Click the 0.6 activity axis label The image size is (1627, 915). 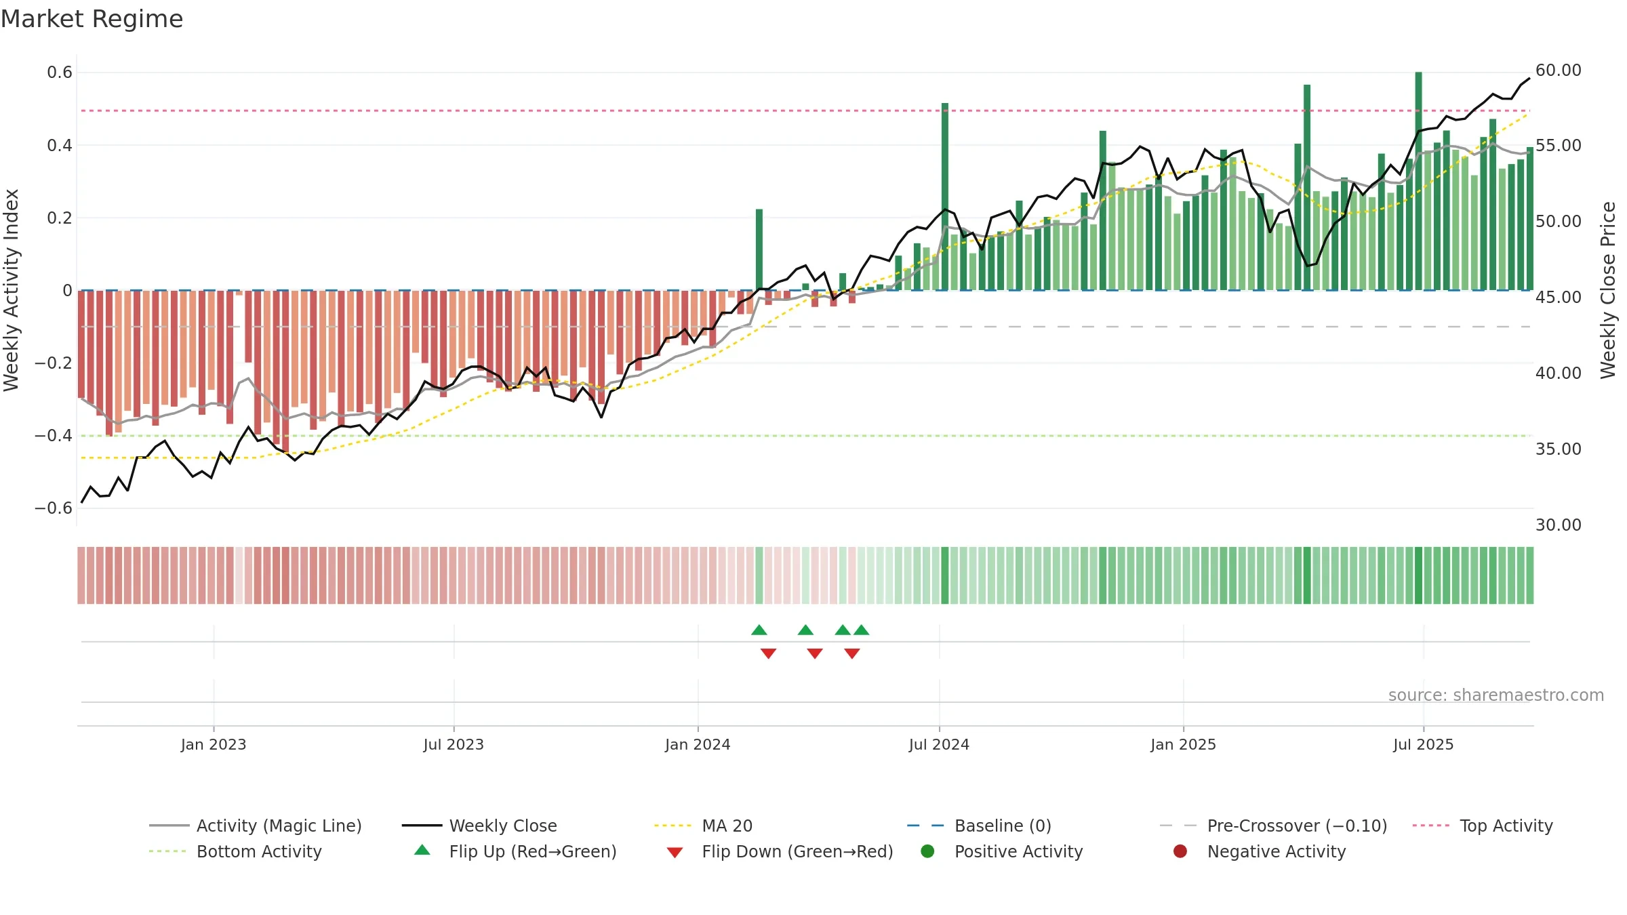(60, 73)
